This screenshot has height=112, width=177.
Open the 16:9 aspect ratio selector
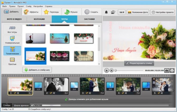coord(122,12)
